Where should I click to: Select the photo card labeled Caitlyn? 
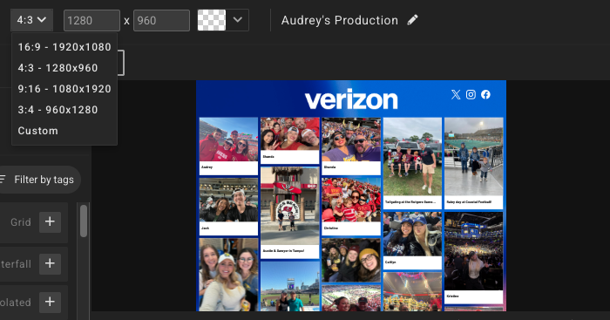click(412, 241)
